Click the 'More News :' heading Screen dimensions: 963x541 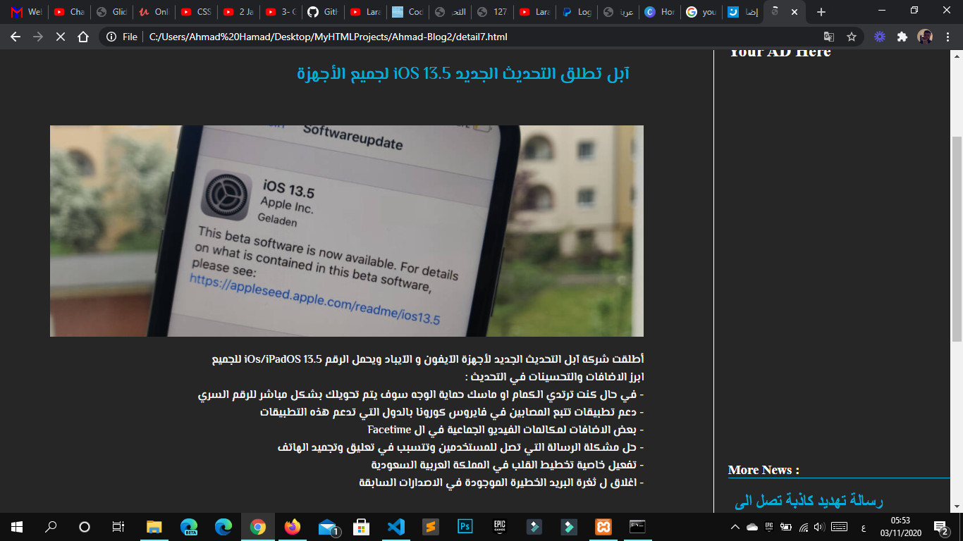[763, 470]
